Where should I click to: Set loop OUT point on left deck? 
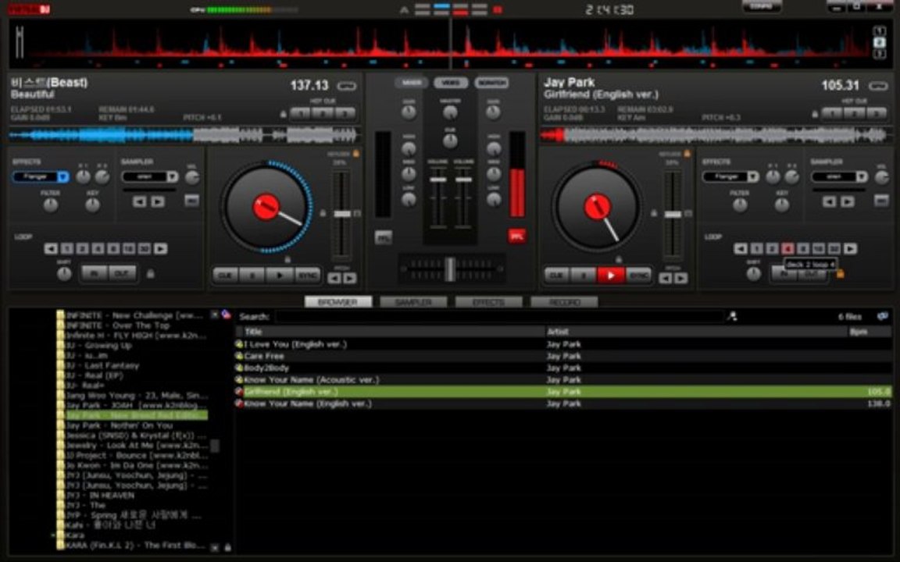(x=122, y=273)
